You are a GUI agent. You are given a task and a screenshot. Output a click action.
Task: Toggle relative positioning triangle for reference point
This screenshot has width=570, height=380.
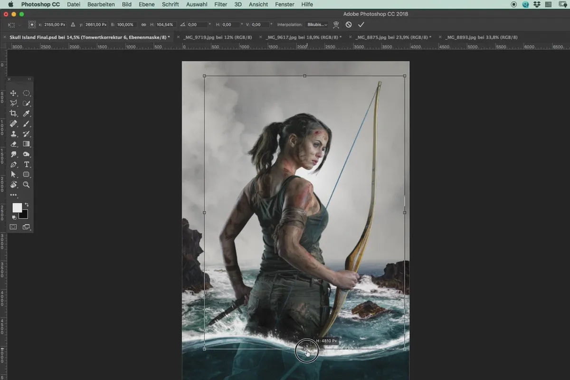pos(73,25)
